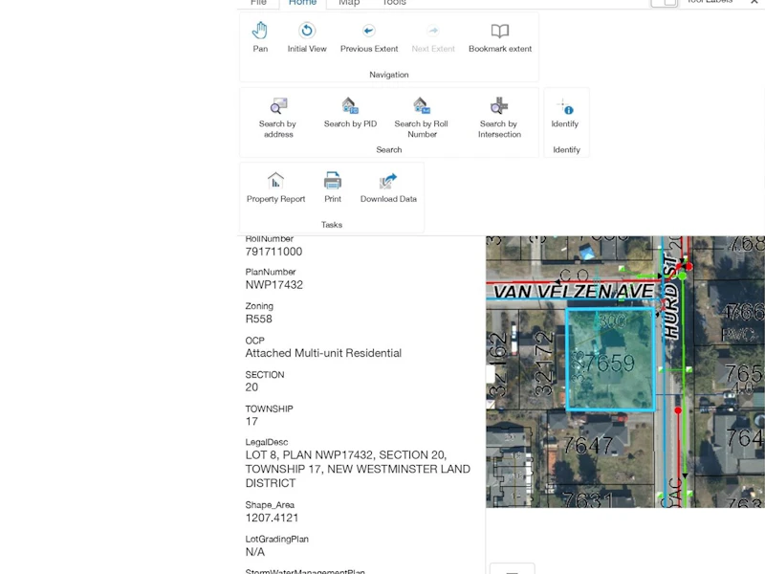This screenshot has height=574, width=765.
Task: Open the File ribbon tab
Action: [x=258, y=3]
